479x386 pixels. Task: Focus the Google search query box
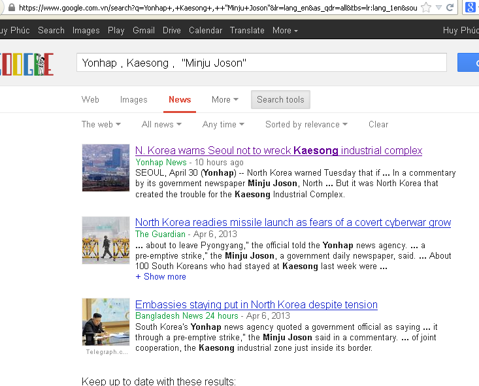[x=261, y=63]
